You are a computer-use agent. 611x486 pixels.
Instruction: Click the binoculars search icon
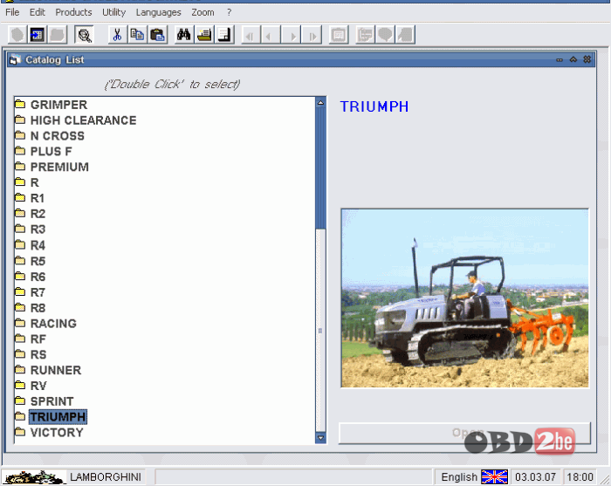pyautogui.click(x=184, y=35)
